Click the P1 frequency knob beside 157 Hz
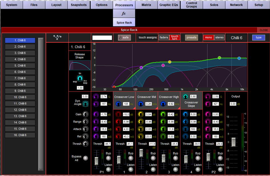Screen dimensions: 270x176 click(96, 104)
